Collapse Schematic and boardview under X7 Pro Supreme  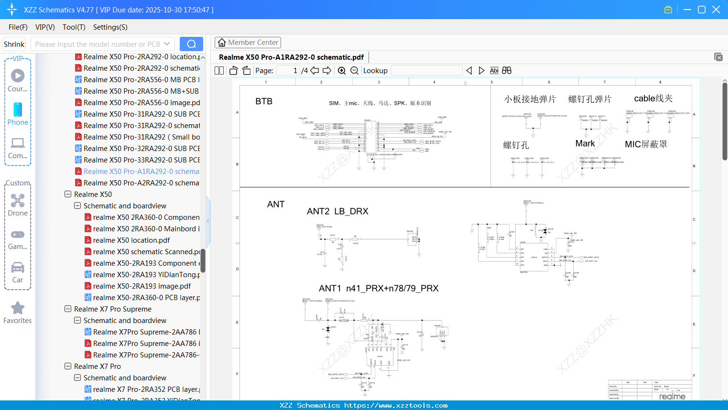pos(77,321)
